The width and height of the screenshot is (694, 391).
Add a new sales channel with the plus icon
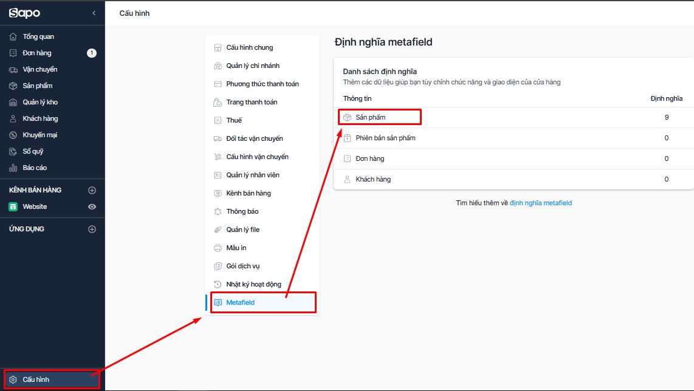(x=92, y=190)
